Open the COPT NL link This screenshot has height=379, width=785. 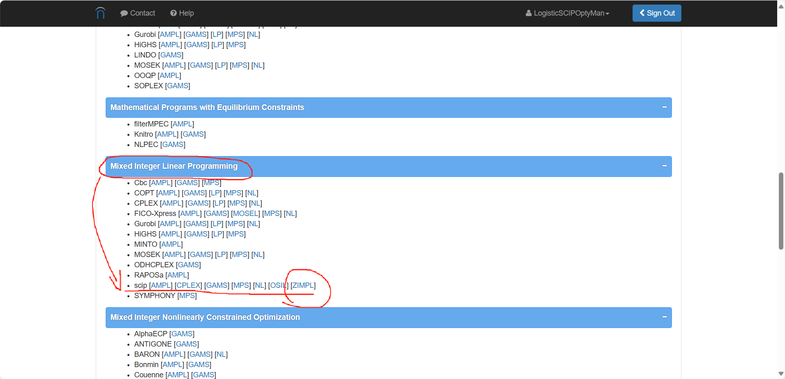252,193
